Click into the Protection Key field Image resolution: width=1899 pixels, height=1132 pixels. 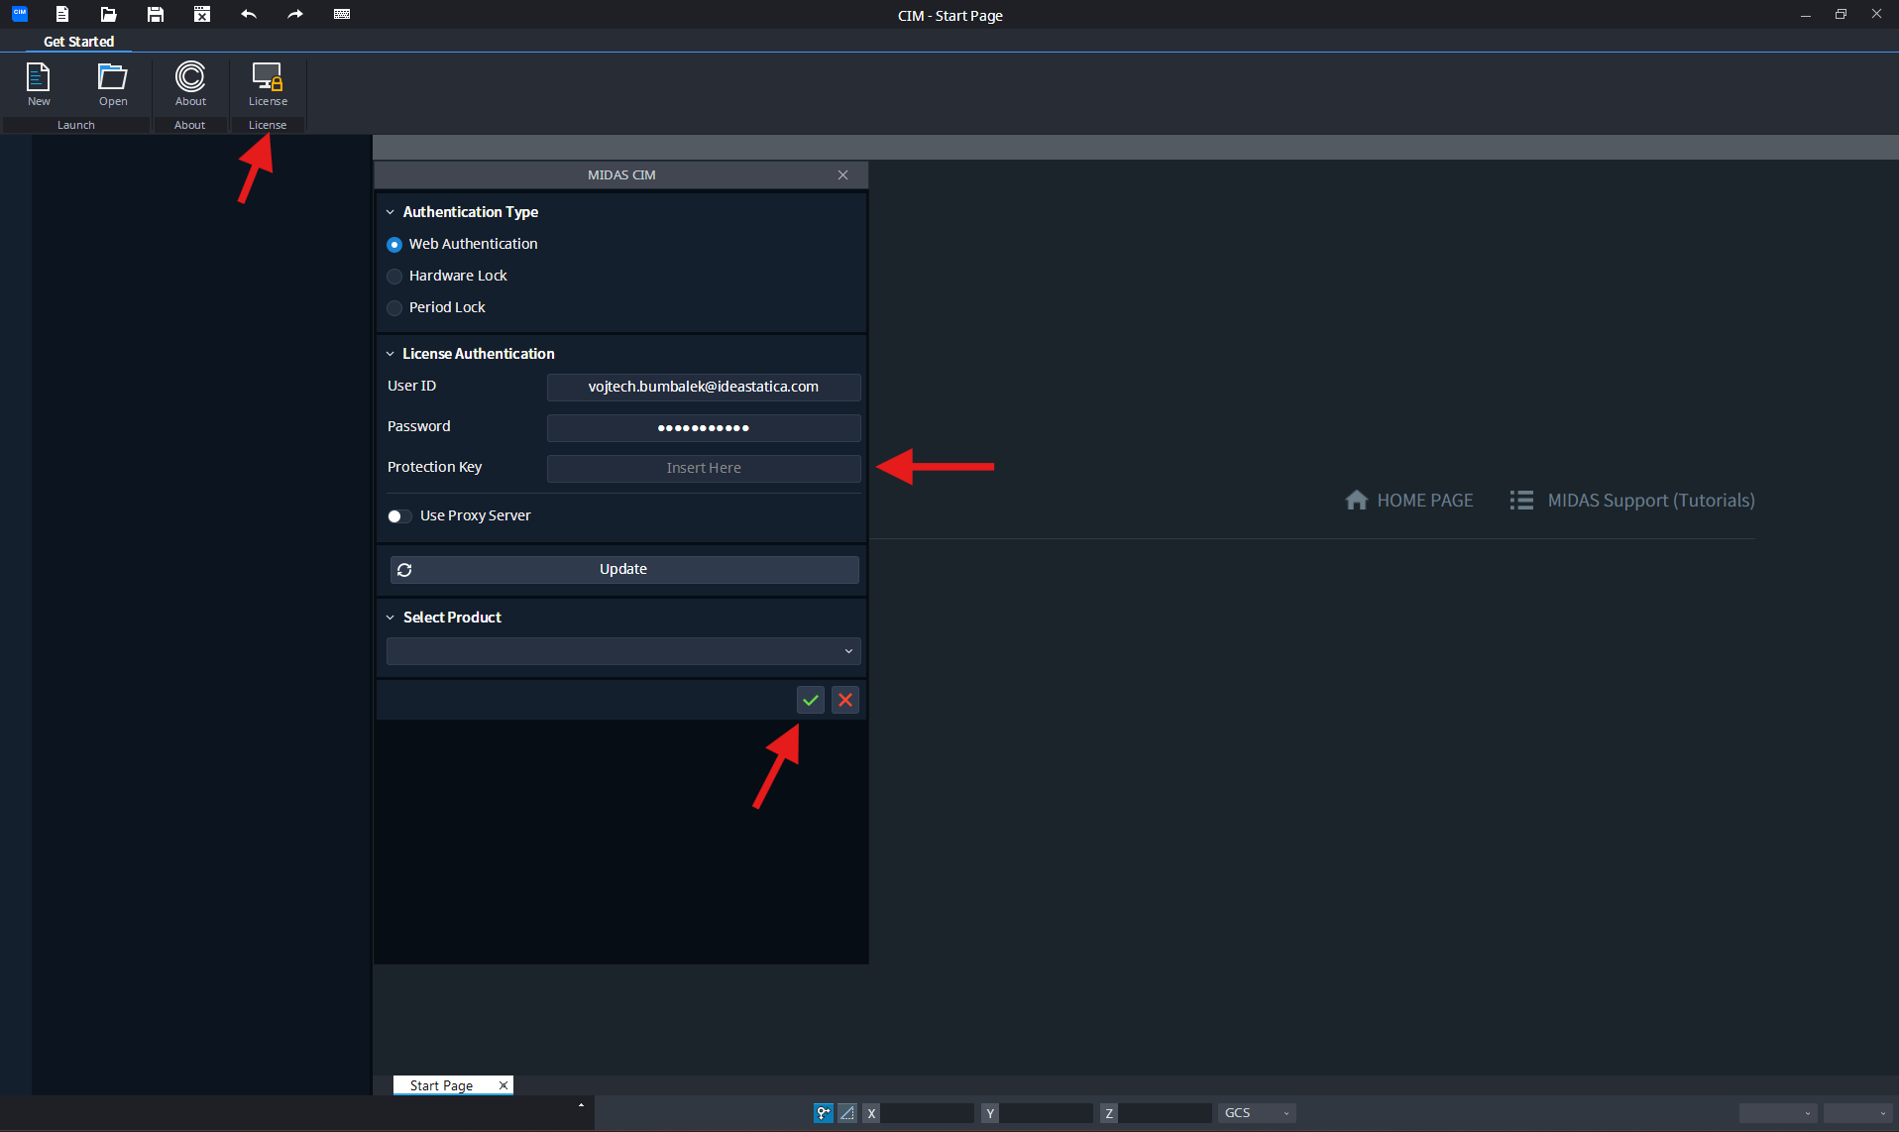click(x=704, y=468)
